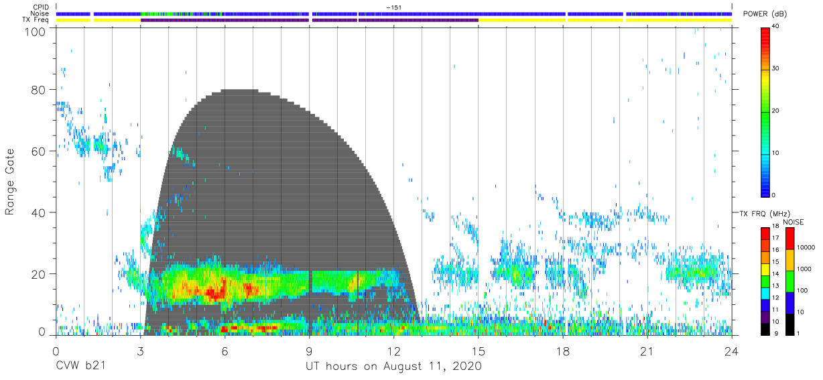Click the purple TX Freq bar segment
The image size is (823, 380).
tap(309, 20)
